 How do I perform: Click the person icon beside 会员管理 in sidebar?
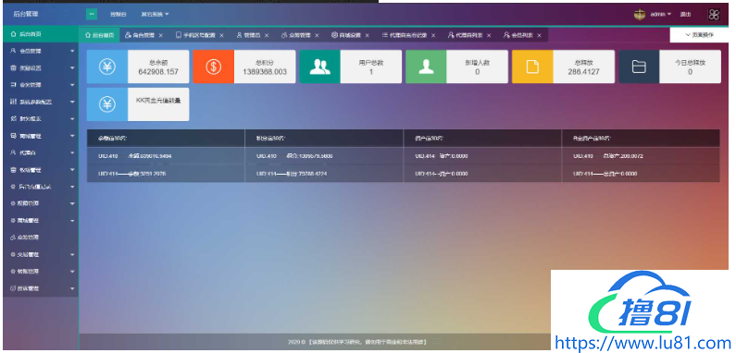[x=13, y=51]
